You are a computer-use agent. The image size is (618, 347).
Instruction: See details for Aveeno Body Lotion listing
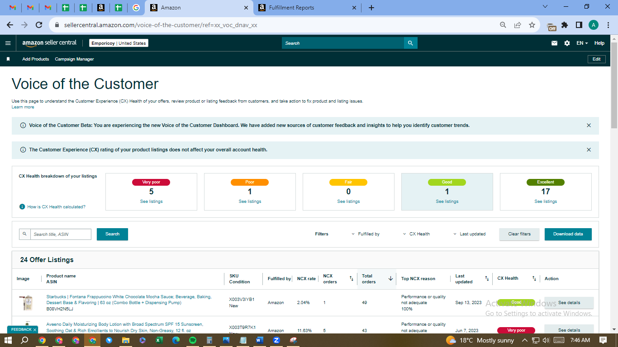569,330
